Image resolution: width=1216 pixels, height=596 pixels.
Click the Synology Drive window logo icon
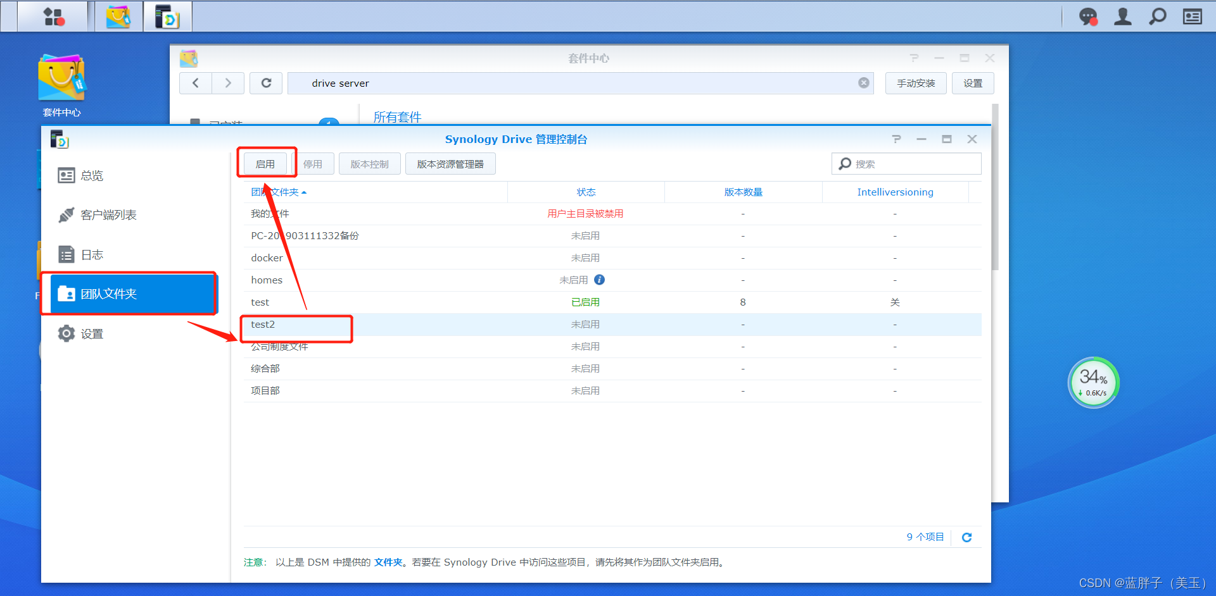[x=60, y=139]
